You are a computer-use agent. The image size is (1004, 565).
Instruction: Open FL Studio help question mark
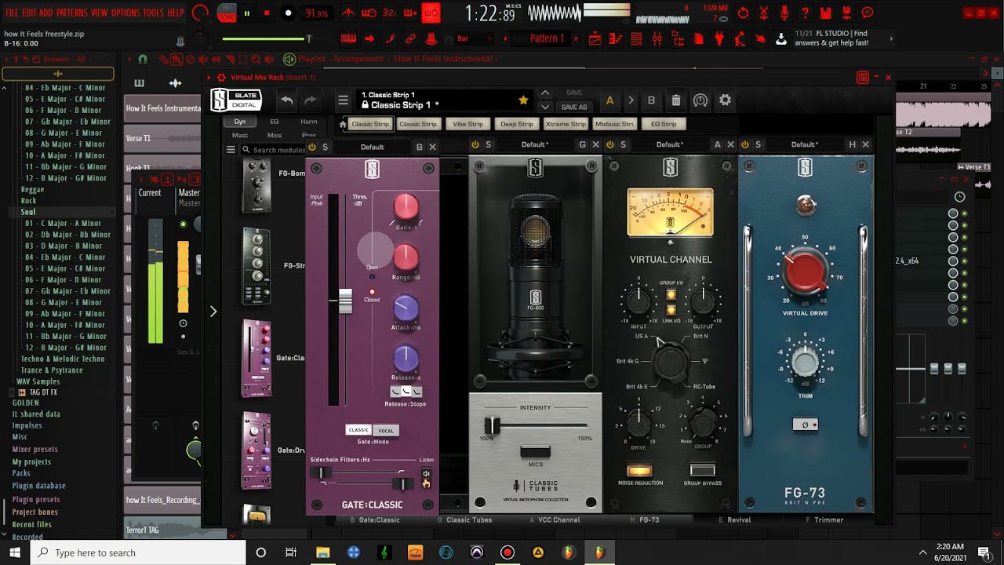coord(805,13)
